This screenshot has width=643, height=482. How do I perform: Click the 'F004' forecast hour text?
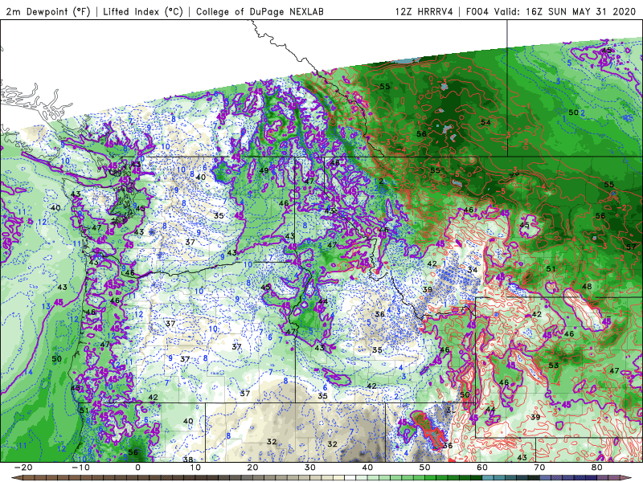(x=477, y=11)
